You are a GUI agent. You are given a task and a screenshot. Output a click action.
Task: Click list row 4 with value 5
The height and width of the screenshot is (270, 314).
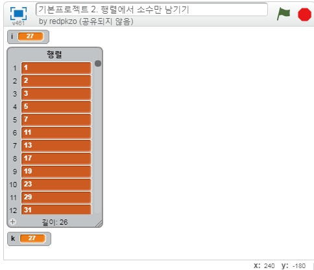point(56,107)
